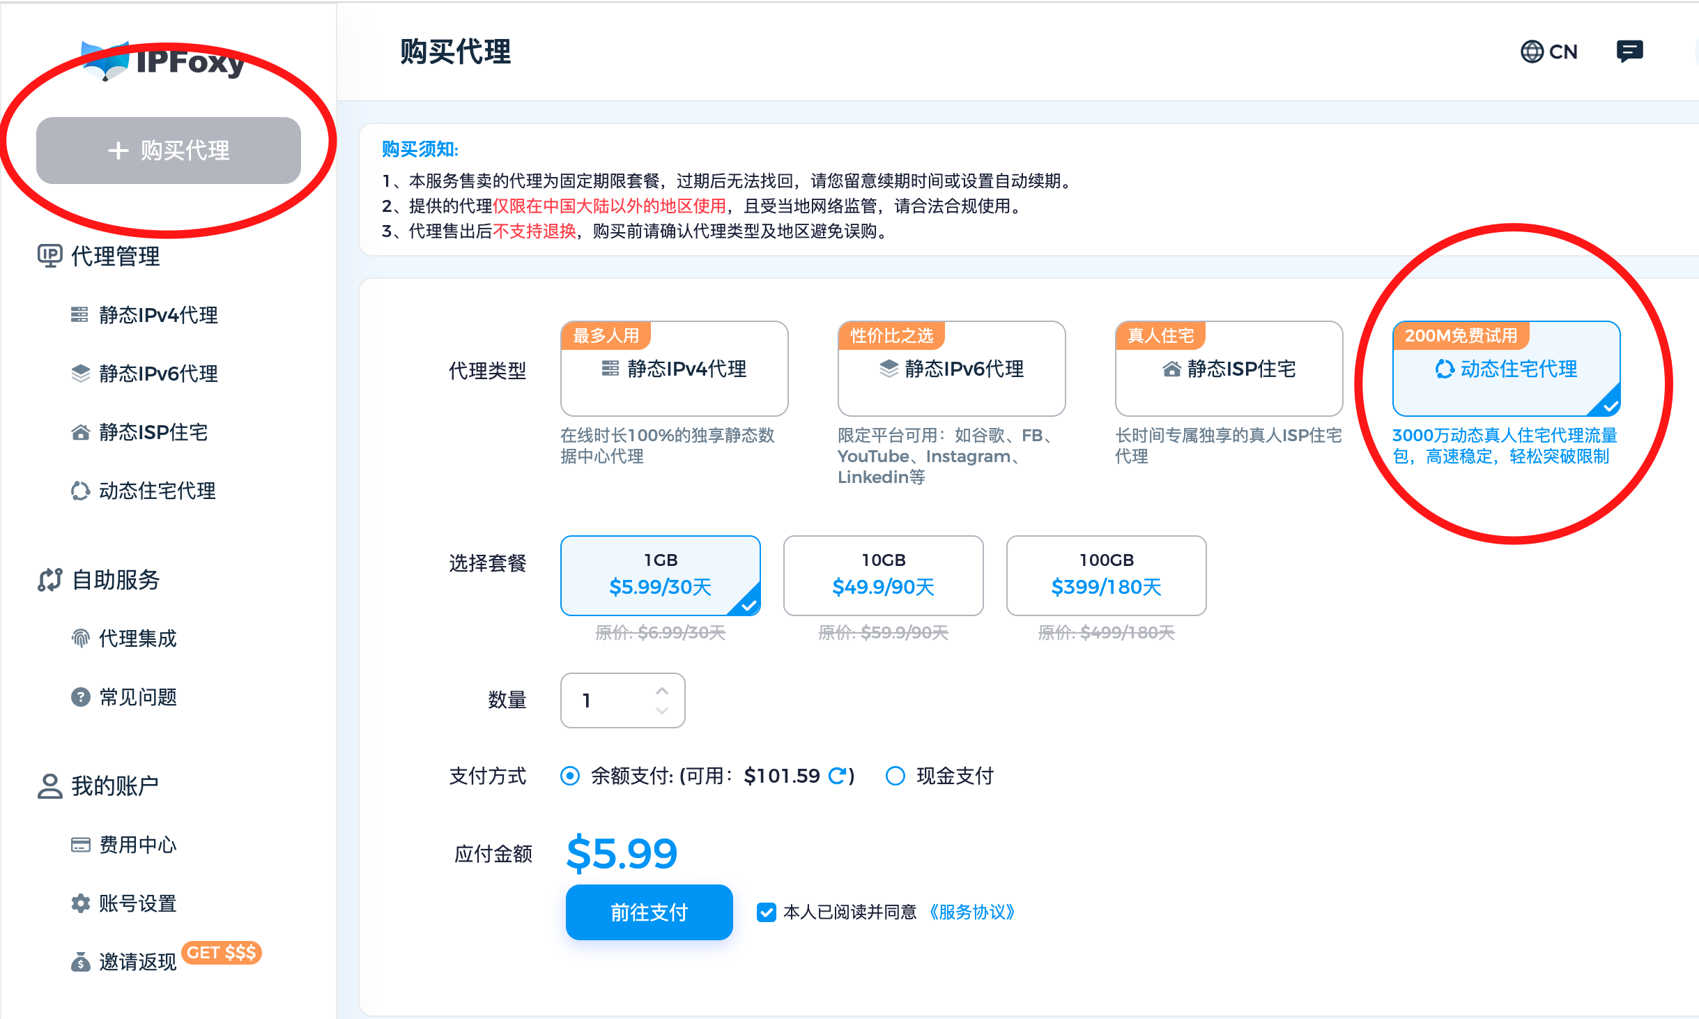
Task: Choose the 10GB $49.9/90天 plan
Action: pyautogui.click(x=883, y=576)
